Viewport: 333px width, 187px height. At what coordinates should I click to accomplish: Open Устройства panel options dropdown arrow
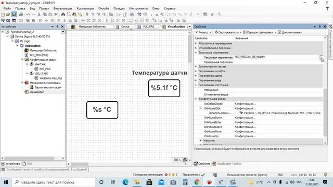click(52, 26)
